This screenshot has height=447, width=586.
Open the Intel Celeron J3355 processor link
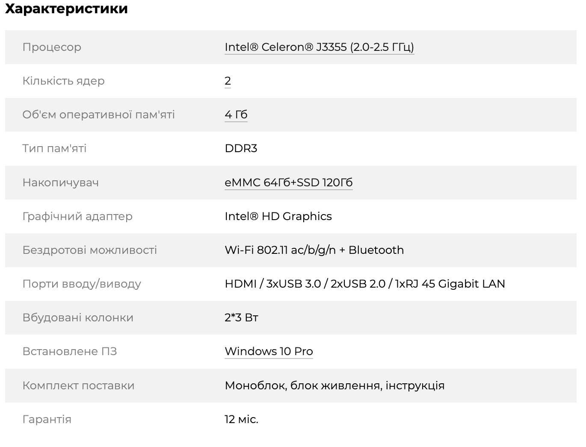(x=319, y=47)
